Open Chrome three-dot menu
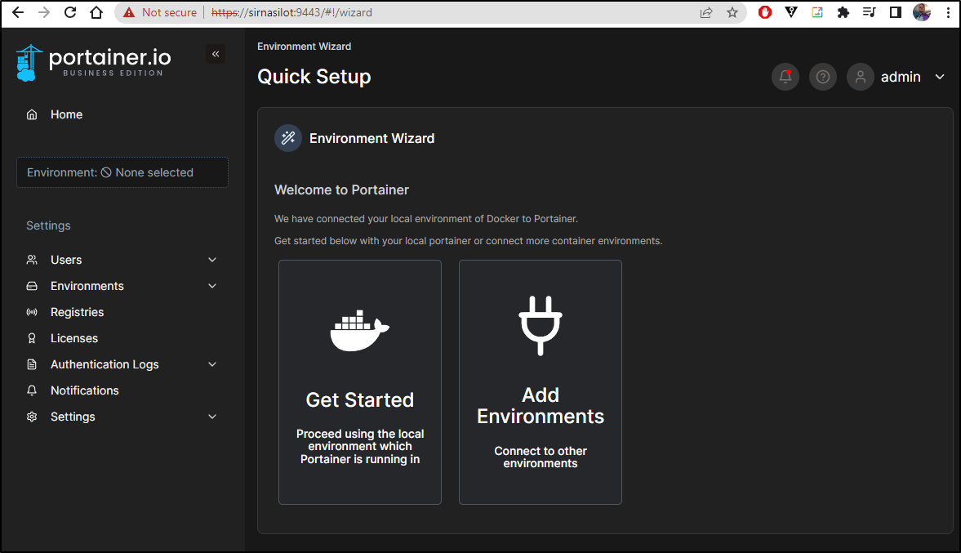 (948, 12)
